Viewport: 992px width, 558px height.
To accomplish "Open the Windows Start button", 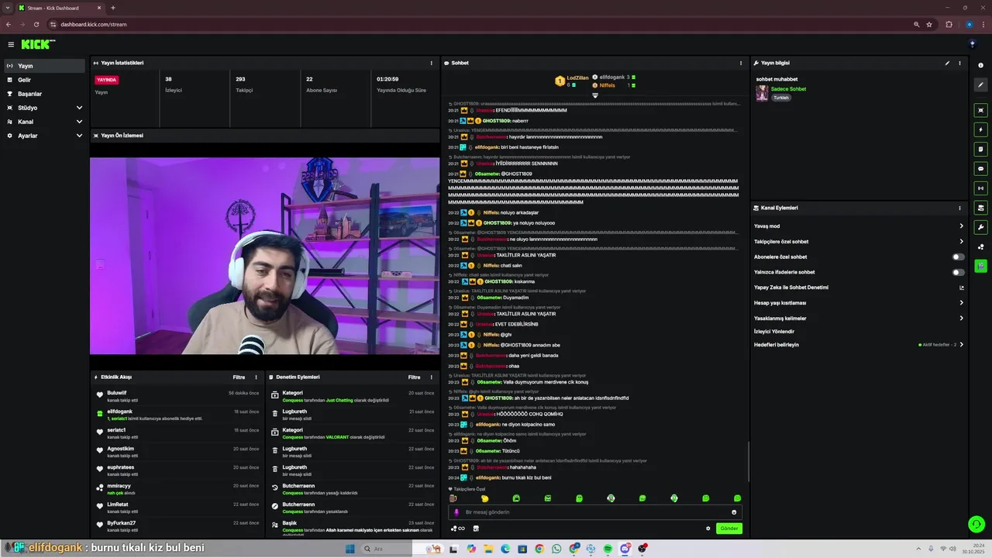I will click(x=350, y=549).
